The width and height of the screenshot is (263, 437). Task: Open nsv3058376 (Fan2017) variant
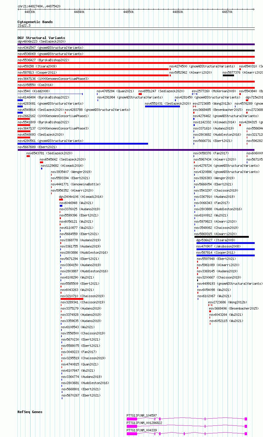coord(211,153)
